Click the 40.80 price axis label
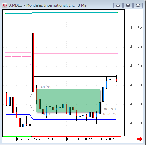The image size is (146, 145). pyautogui.click(x=136, y=104)
